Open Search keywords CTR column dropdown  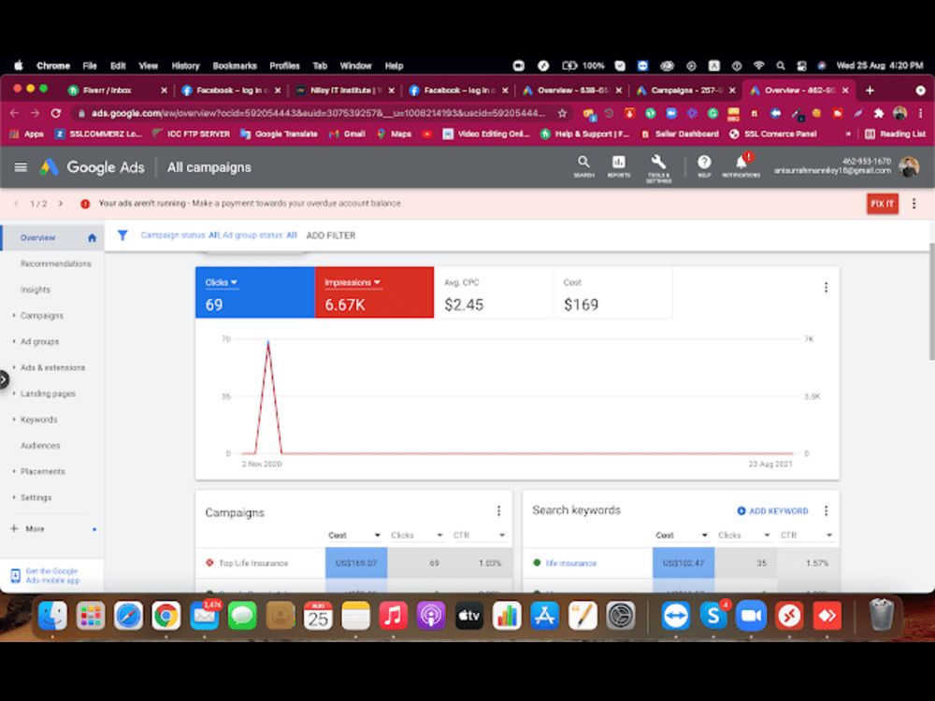(807, 536)
